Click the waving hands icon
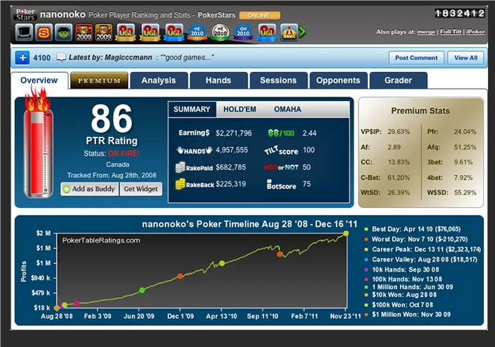Viewport: 495px width, 347px height. point(194,150)
